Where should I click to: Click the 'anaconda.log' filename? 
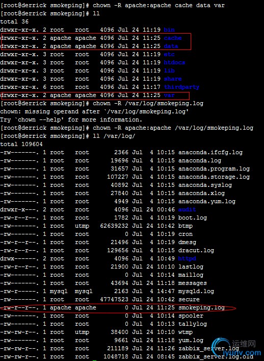click(200, 160)
